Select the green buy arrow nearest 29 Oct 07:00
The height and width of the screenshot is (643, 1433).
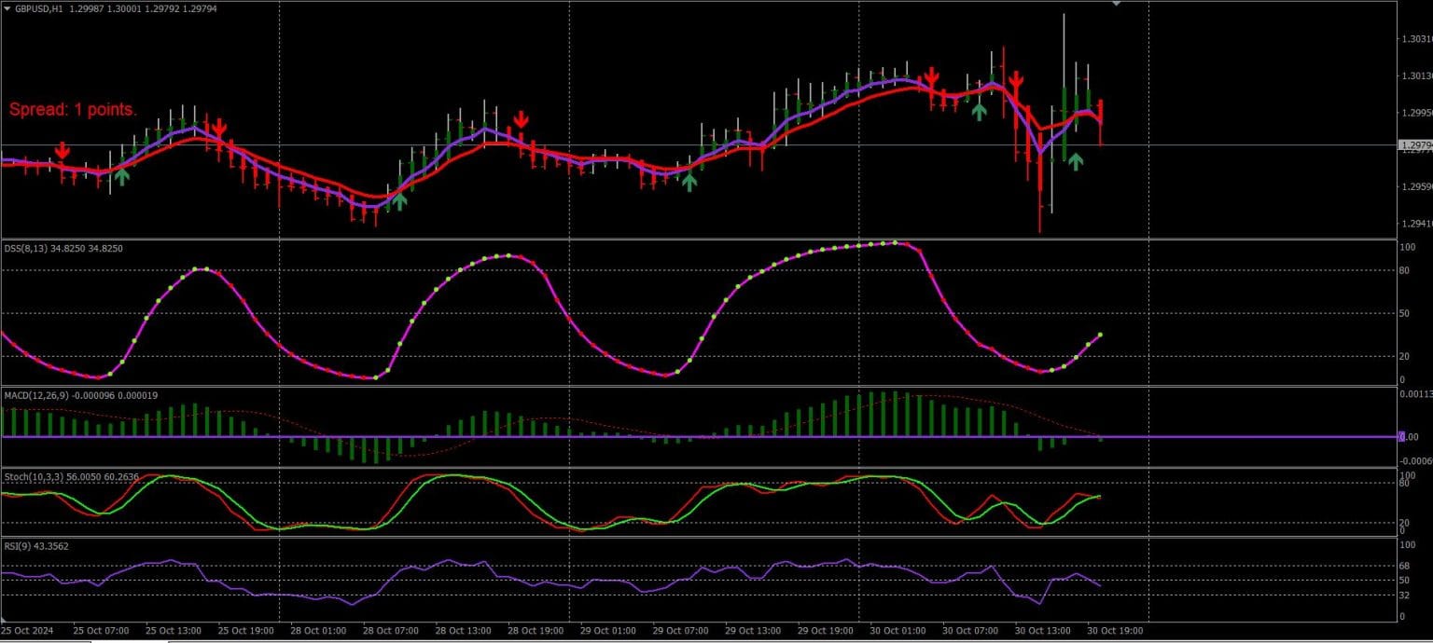[x=689, y=182]
